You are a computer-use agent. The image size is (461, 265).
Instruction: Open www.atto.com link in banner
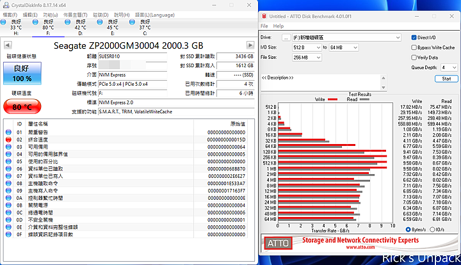[x=360, y=247]
